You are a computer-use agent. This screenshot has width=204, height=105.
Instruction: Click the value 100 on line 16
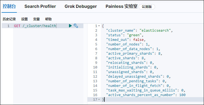(x=182, y=95)
